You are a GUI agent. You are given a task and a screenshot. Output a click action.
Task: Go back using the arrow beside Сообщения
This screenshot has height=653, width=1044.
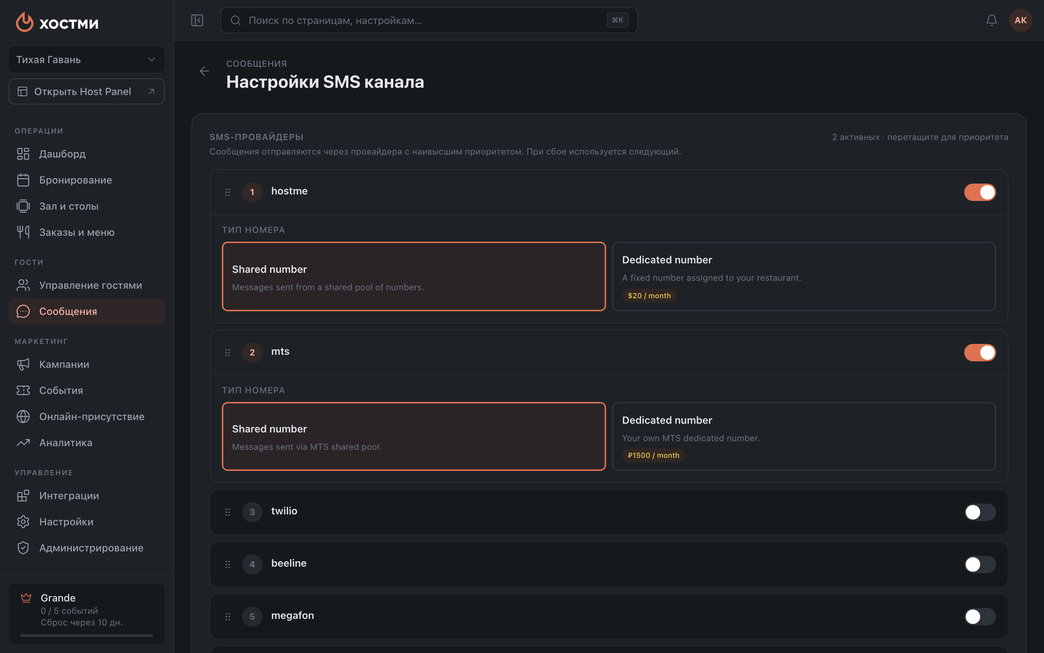(204, 71)
